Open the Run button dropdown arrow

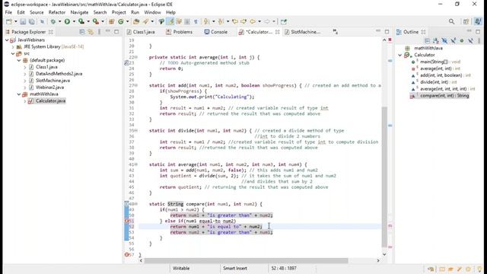(74, 22)
